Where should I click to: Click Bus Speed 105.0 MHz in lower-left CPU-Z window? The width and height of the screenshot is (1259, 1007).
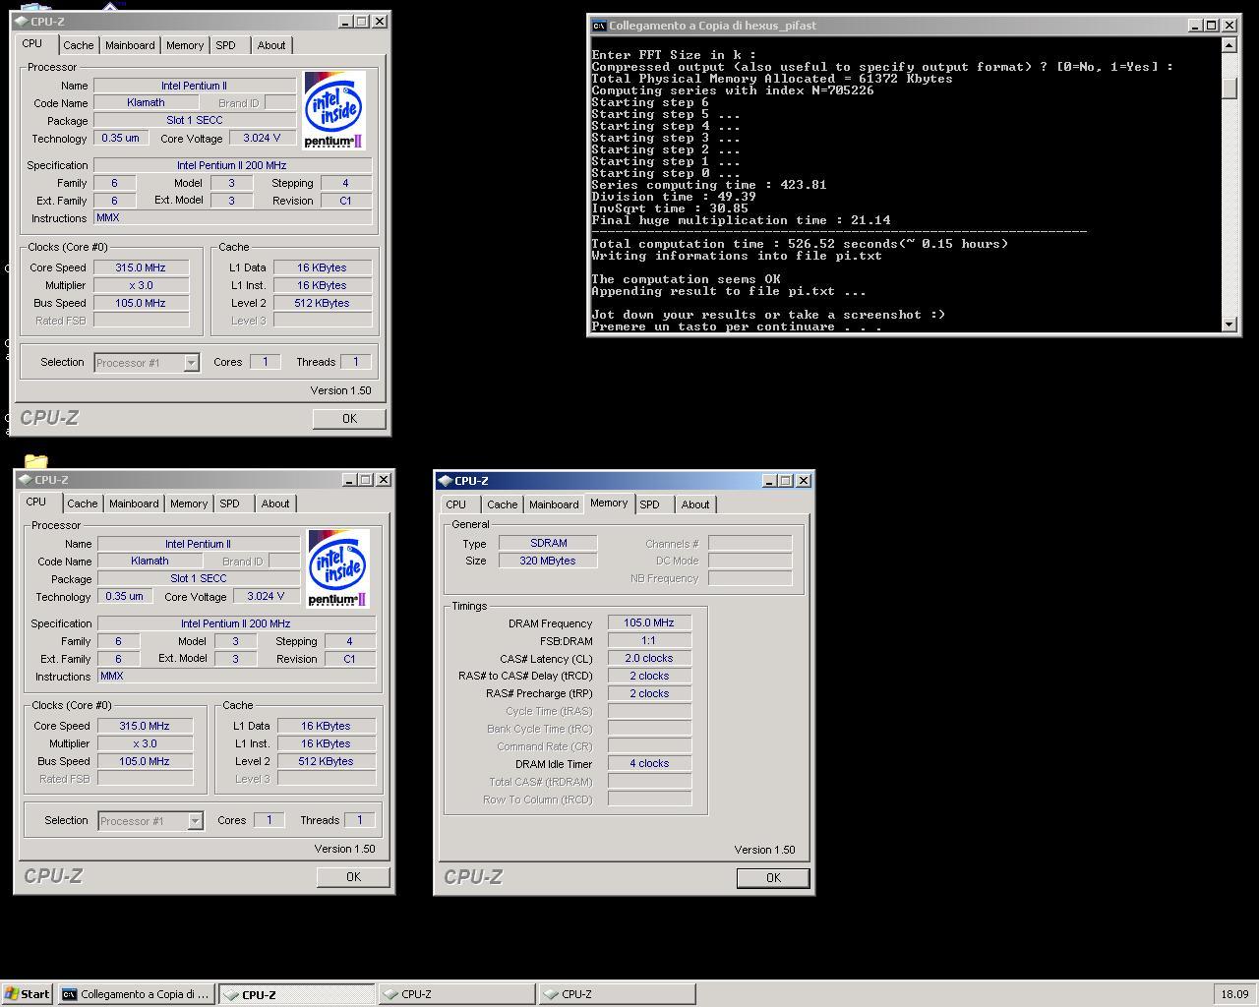pyautogui.click(x=145, y=761)
